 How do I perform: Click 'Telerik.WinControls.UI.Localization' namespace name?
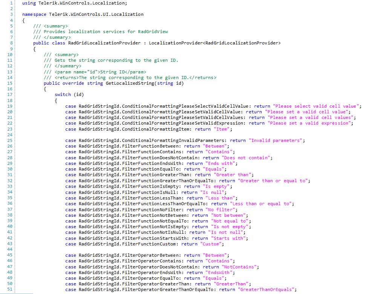click(x=96, y=14)
